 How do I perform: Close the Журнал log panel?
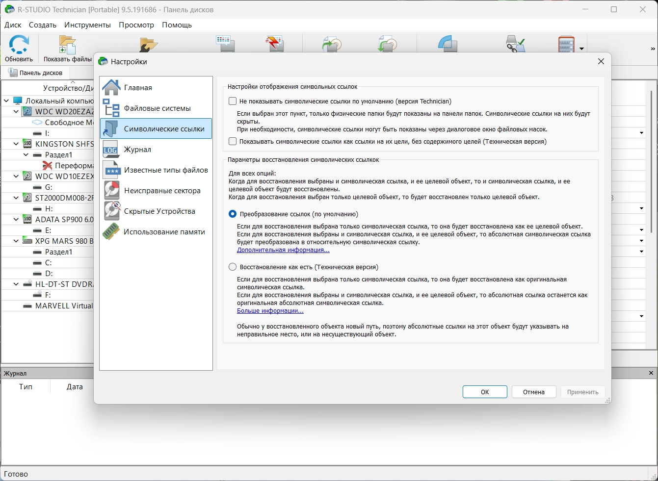tap(651, 373)
